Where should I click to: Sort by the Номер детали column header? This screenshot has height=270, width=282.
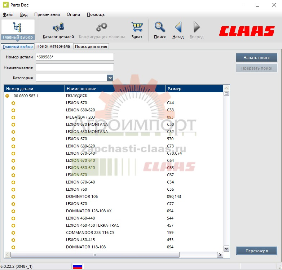click(x=34, y=89)
